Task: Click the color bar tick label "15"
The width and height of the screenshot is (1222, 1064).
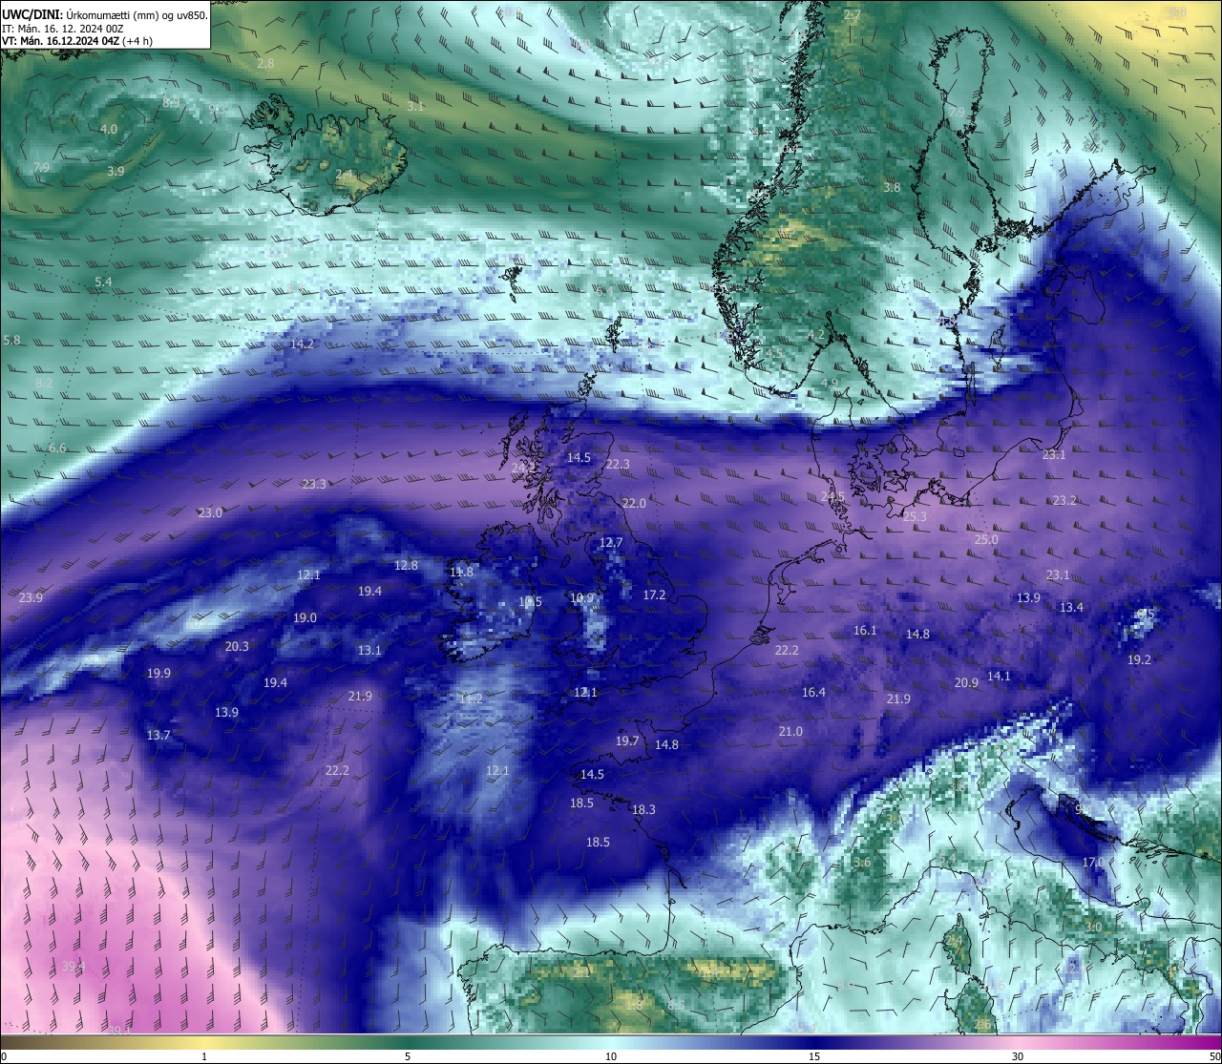Action: (x=814, y=1056)
